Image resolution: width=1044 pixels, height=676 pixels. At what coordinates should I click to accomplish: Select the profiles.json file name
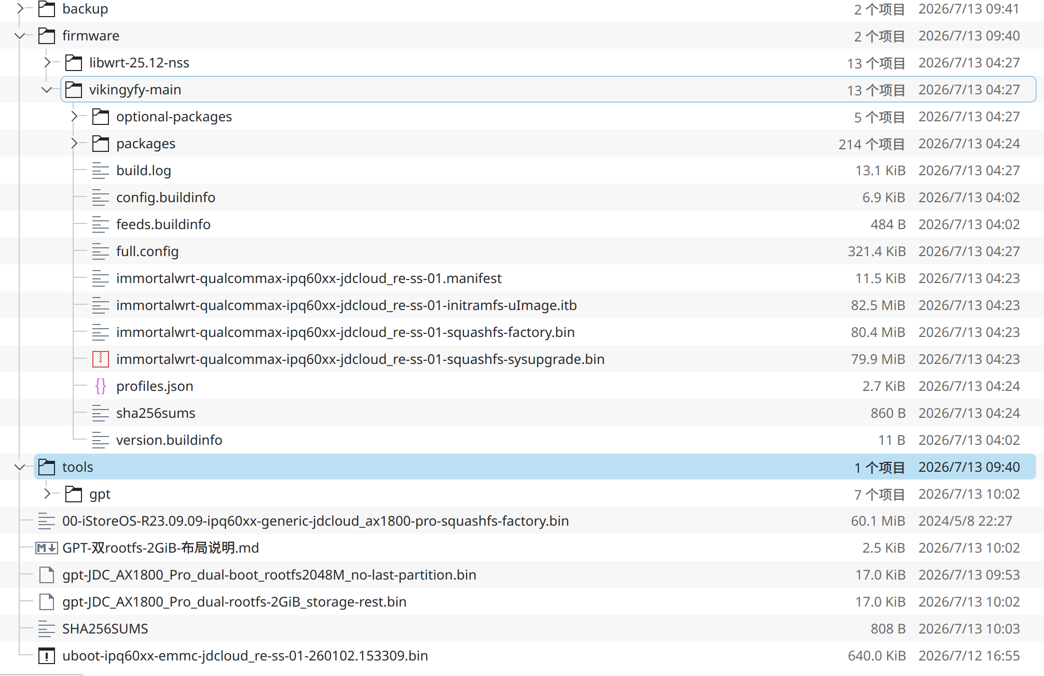155,386
